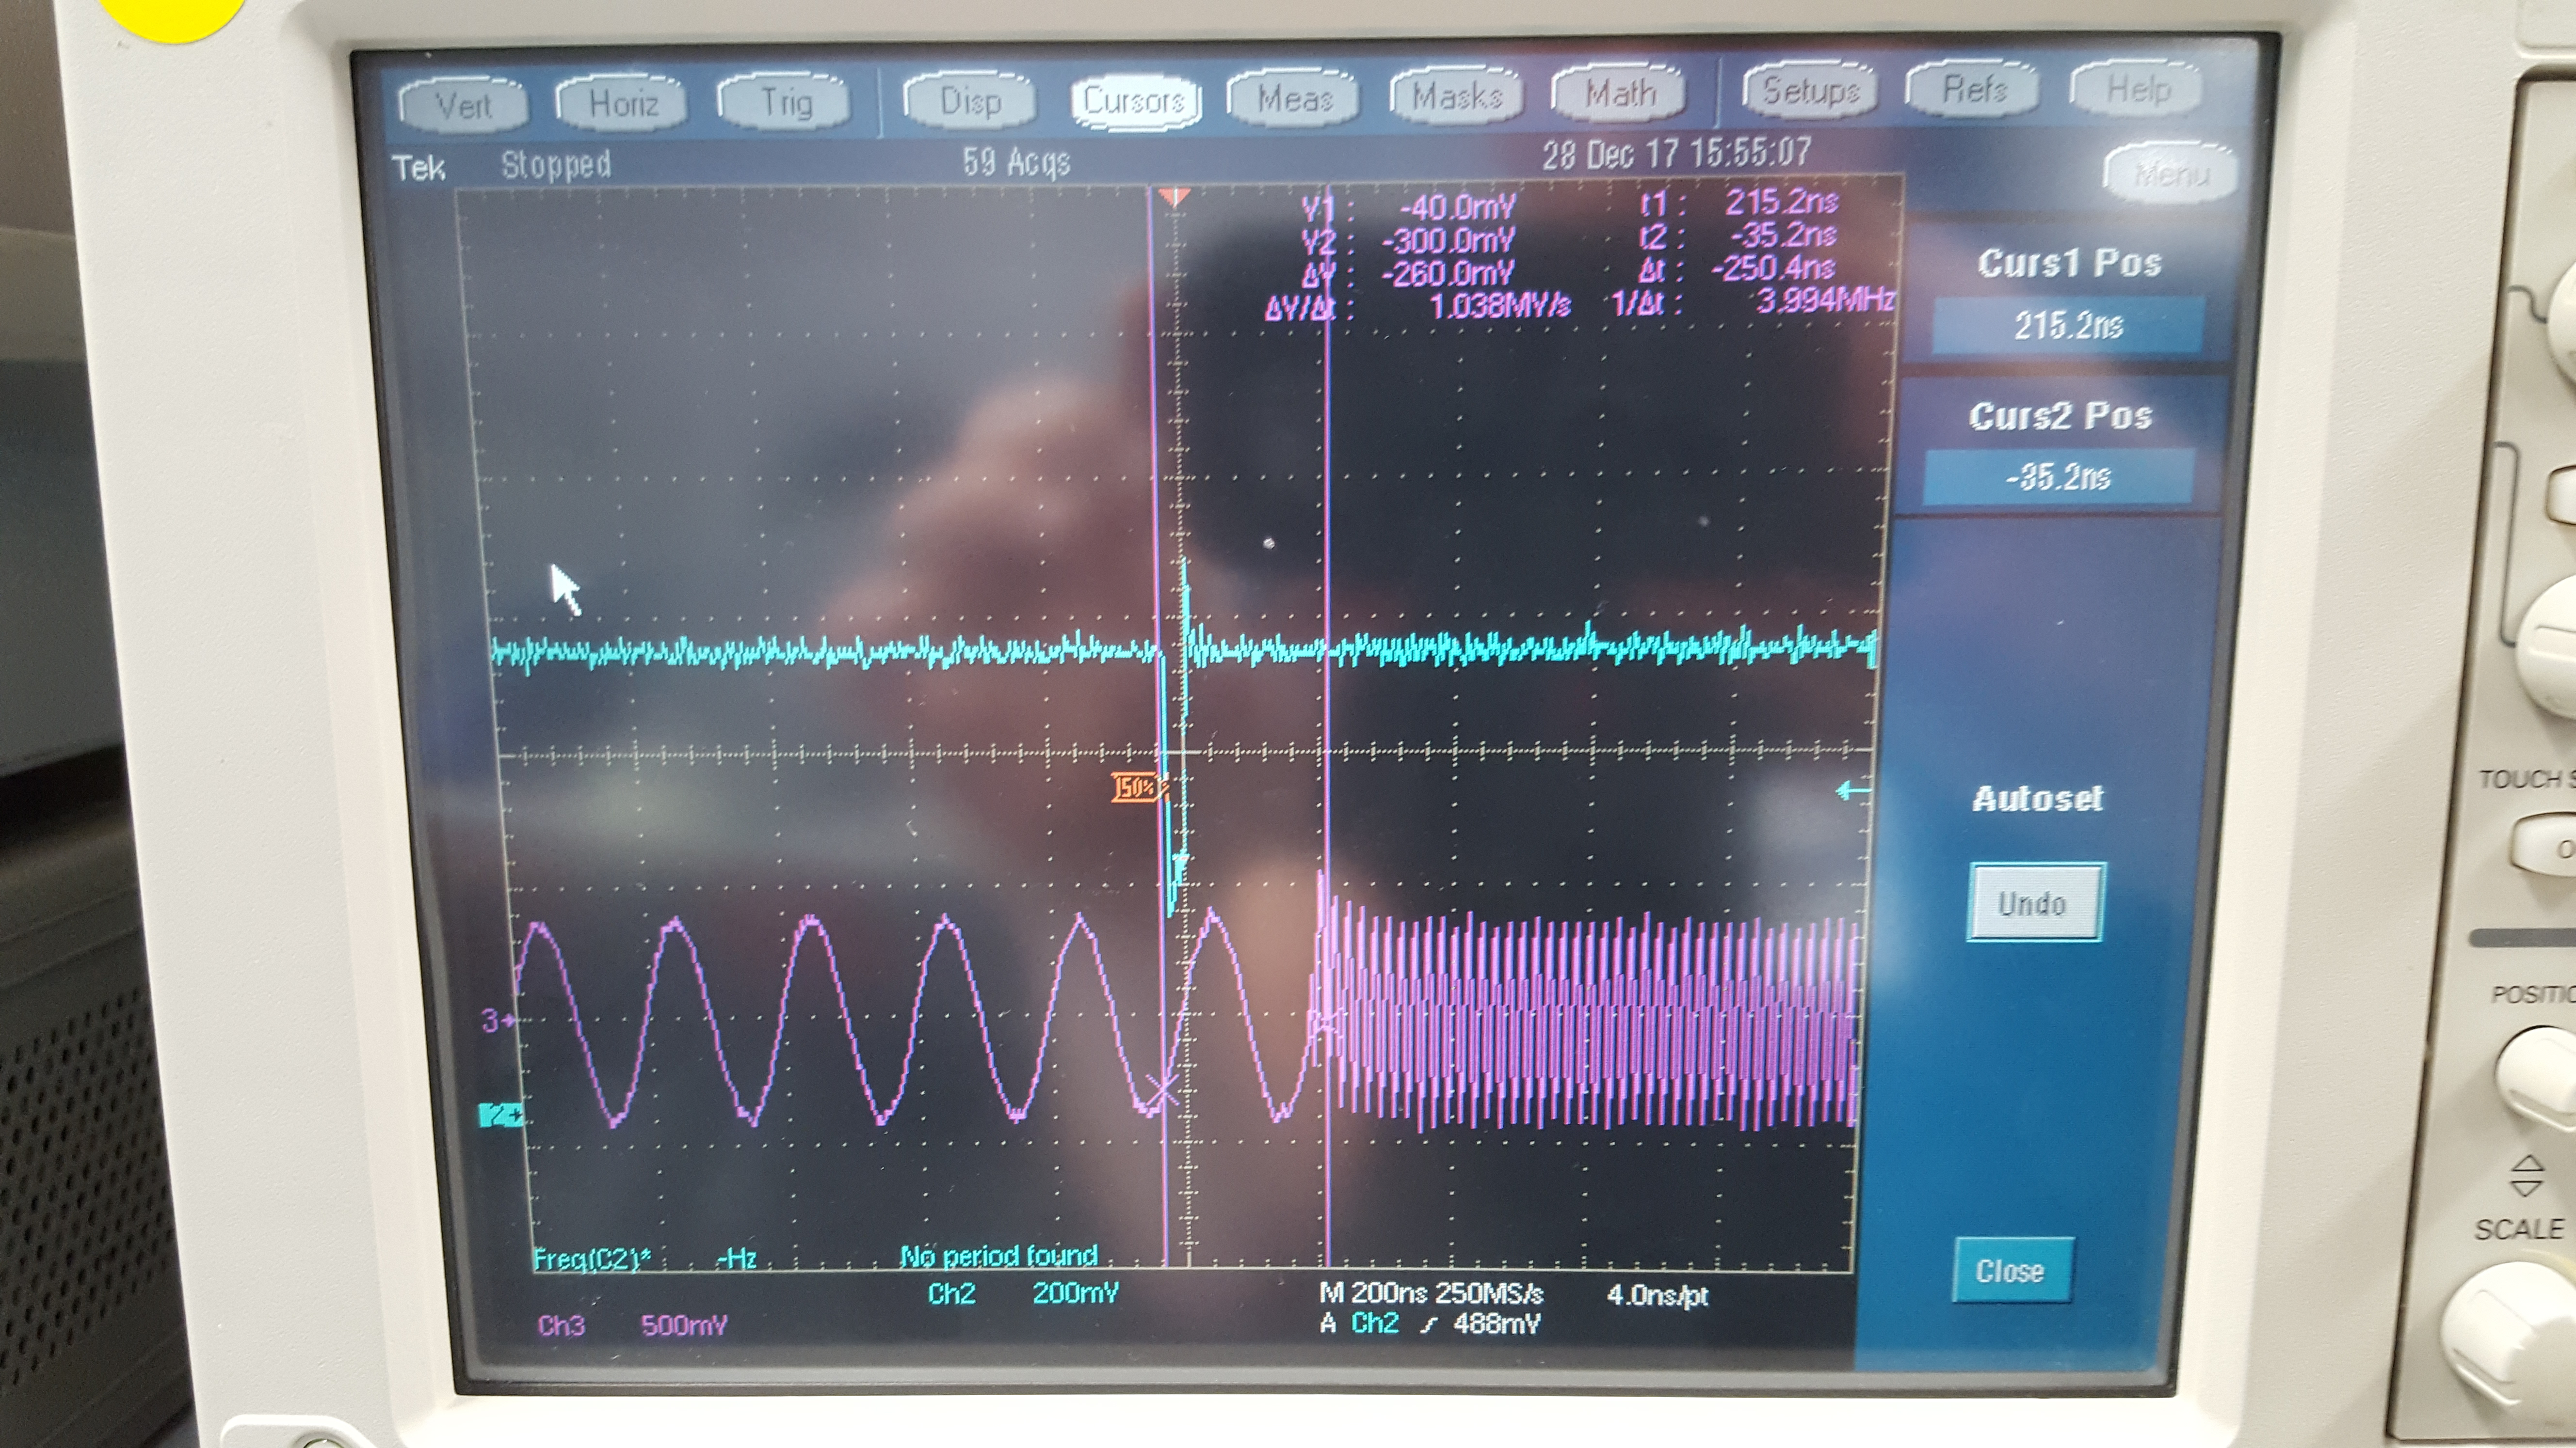2576x1448 pixels.
Task: Open the Disp menu
Action: 969,100
